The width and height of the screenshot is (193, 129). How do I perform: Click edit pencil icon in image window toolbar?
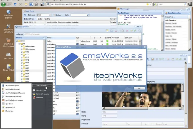pos(153,59)
